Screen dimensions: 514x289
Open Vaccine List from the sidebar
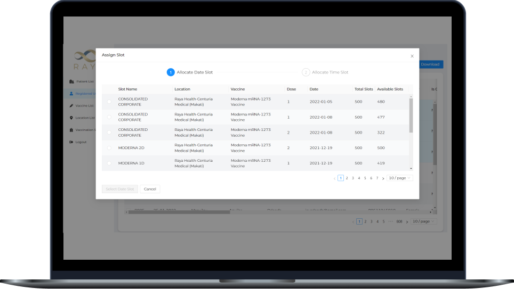[x=85, y=106]
